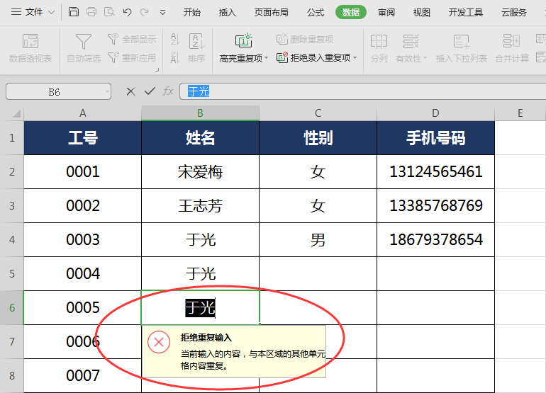Click the 分列 text-to-columns icon
The width and height of the screenshot is (546, 393).
click(x=379, y=41)
